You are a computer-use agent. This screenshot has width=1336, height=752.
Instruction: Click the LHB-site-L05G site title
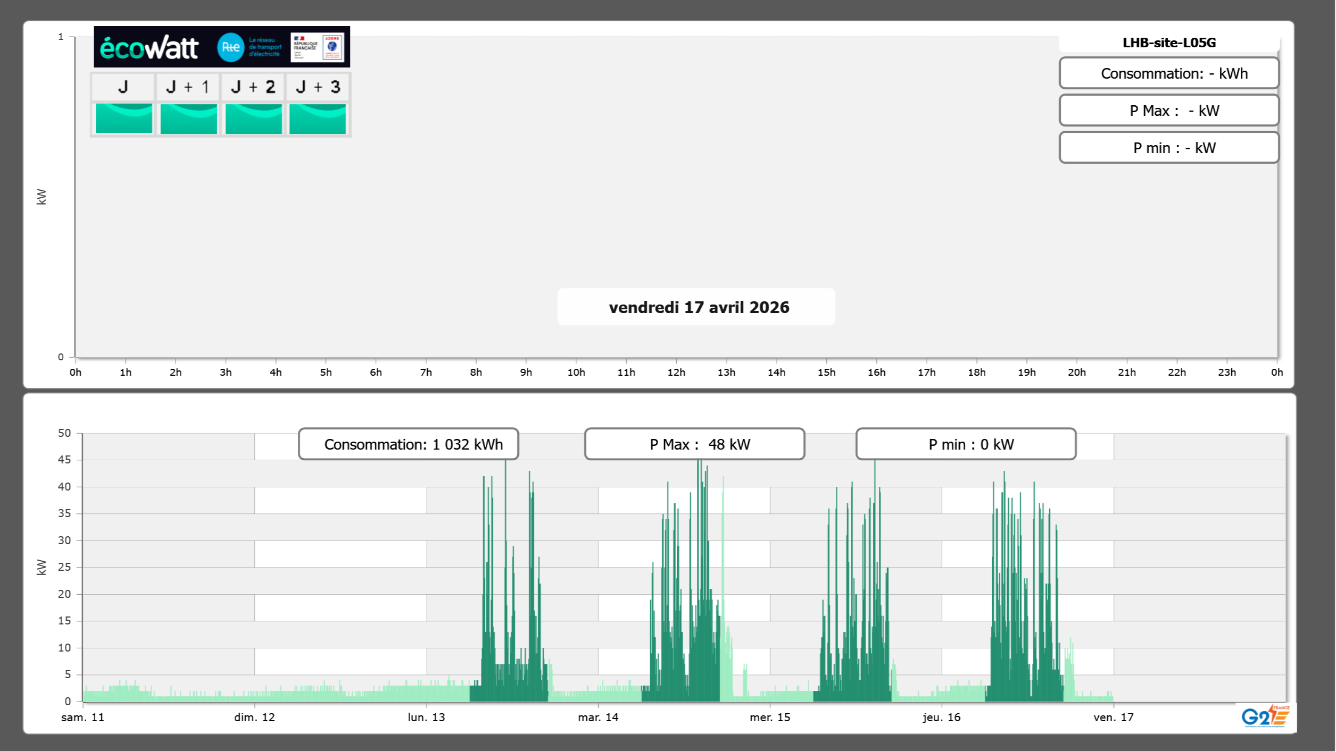pyautogui.click(x=1168, y=43)
